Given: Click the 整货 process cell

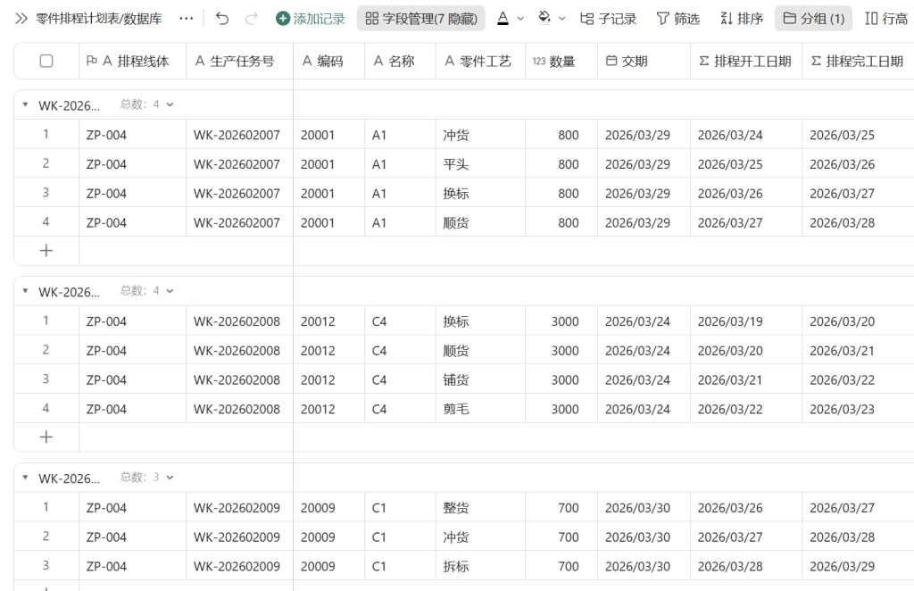Looking at the screenshot, I should (480, 508).
